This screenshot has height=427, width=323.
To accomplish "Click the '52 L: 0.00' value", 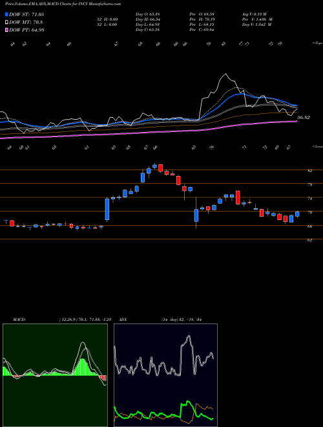I will (x=107, y=25).
